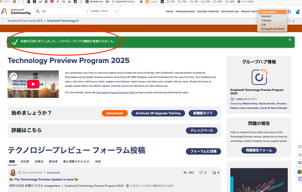The width and height of the screenshot is (302, 192).
Task: Click the Archicad 29 Upgrade Training button
Action: (158, 113)
